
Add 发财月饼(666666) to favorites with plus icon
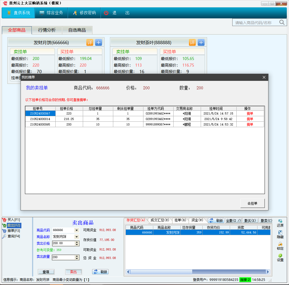pyautogui.click(x=99, y=42)
